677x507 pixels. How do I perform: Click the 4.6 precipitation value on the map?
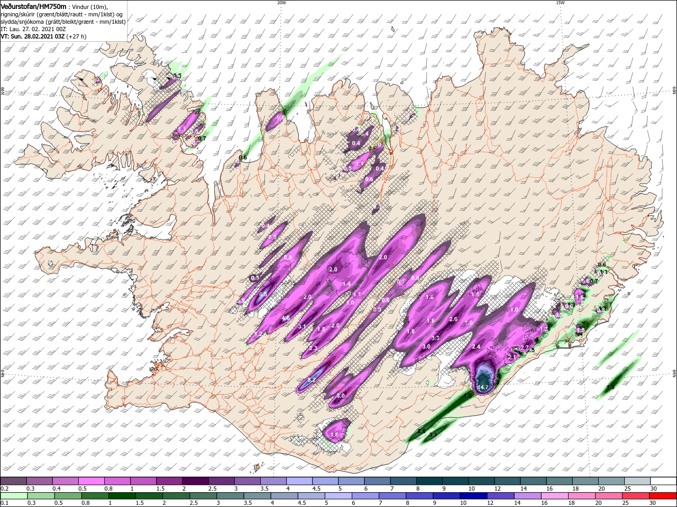point(286,318)
